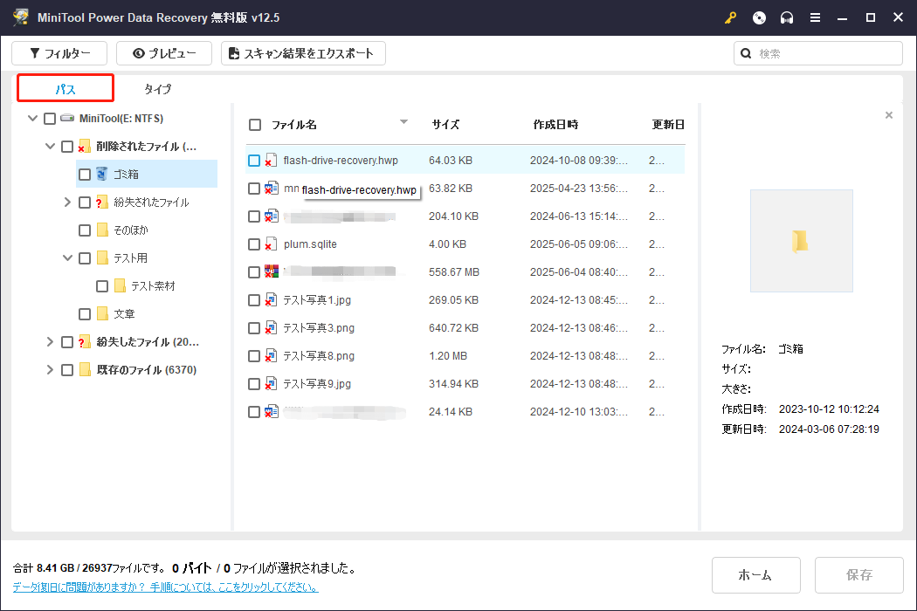The image size is (917, 611).
Task: Tick the 既存のファイル (6370) checkbox
Action: coord(67,370)
